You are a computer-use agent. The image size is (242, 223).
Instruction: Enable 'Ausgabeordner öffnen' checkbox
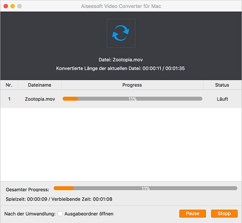(60, 214)
